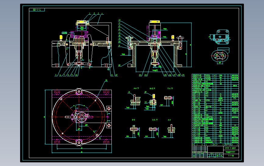Select balloon number 13 beside side view
The height and width of the screenshot is (166, 264).
tap(119, 20)
